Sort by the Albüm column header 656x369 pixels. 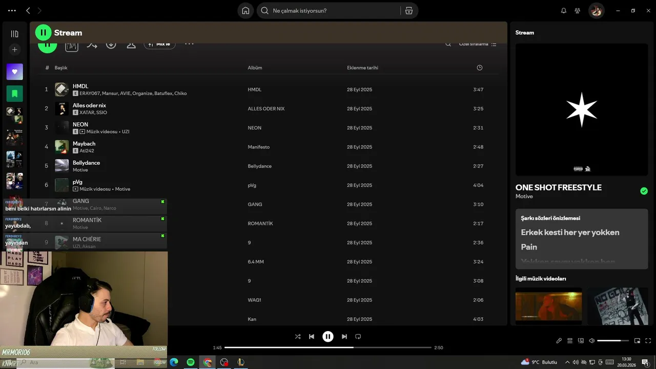point(255,68)
